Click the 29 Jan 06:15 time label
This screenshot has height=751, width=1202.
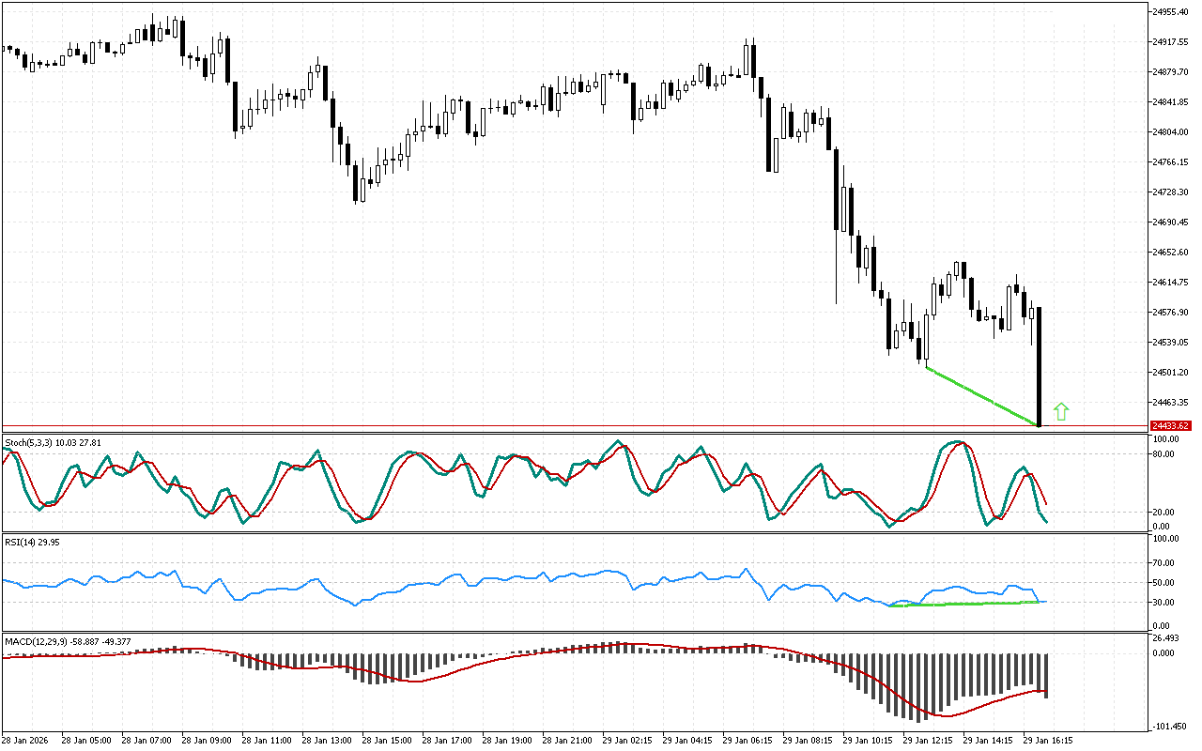point(747,740)
